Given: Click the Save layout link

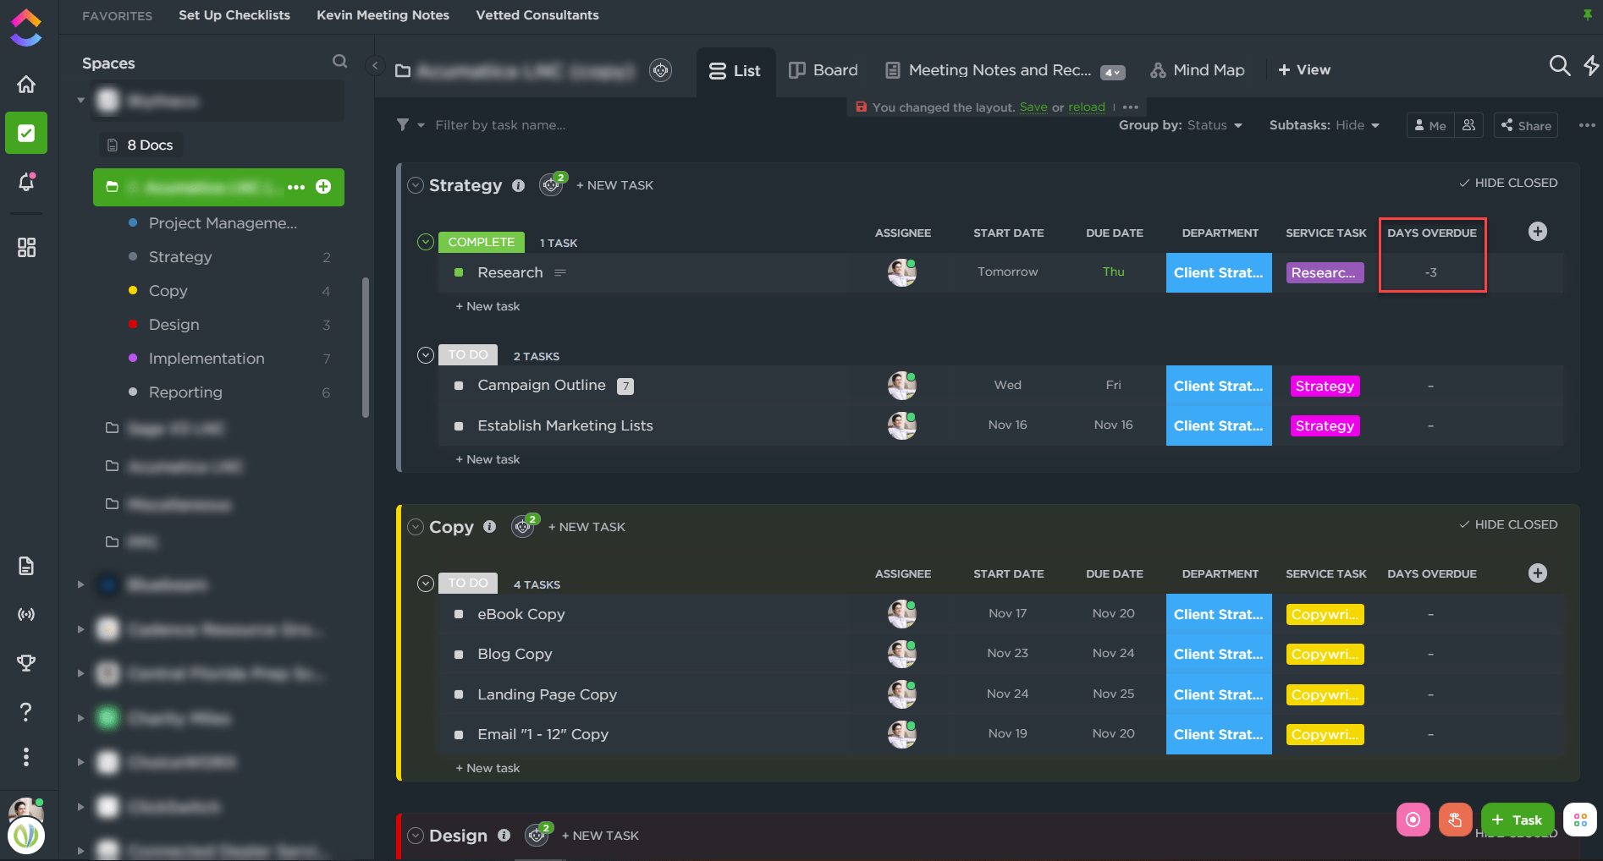Looking at the screenshot, I should [x=1033, y=107].
